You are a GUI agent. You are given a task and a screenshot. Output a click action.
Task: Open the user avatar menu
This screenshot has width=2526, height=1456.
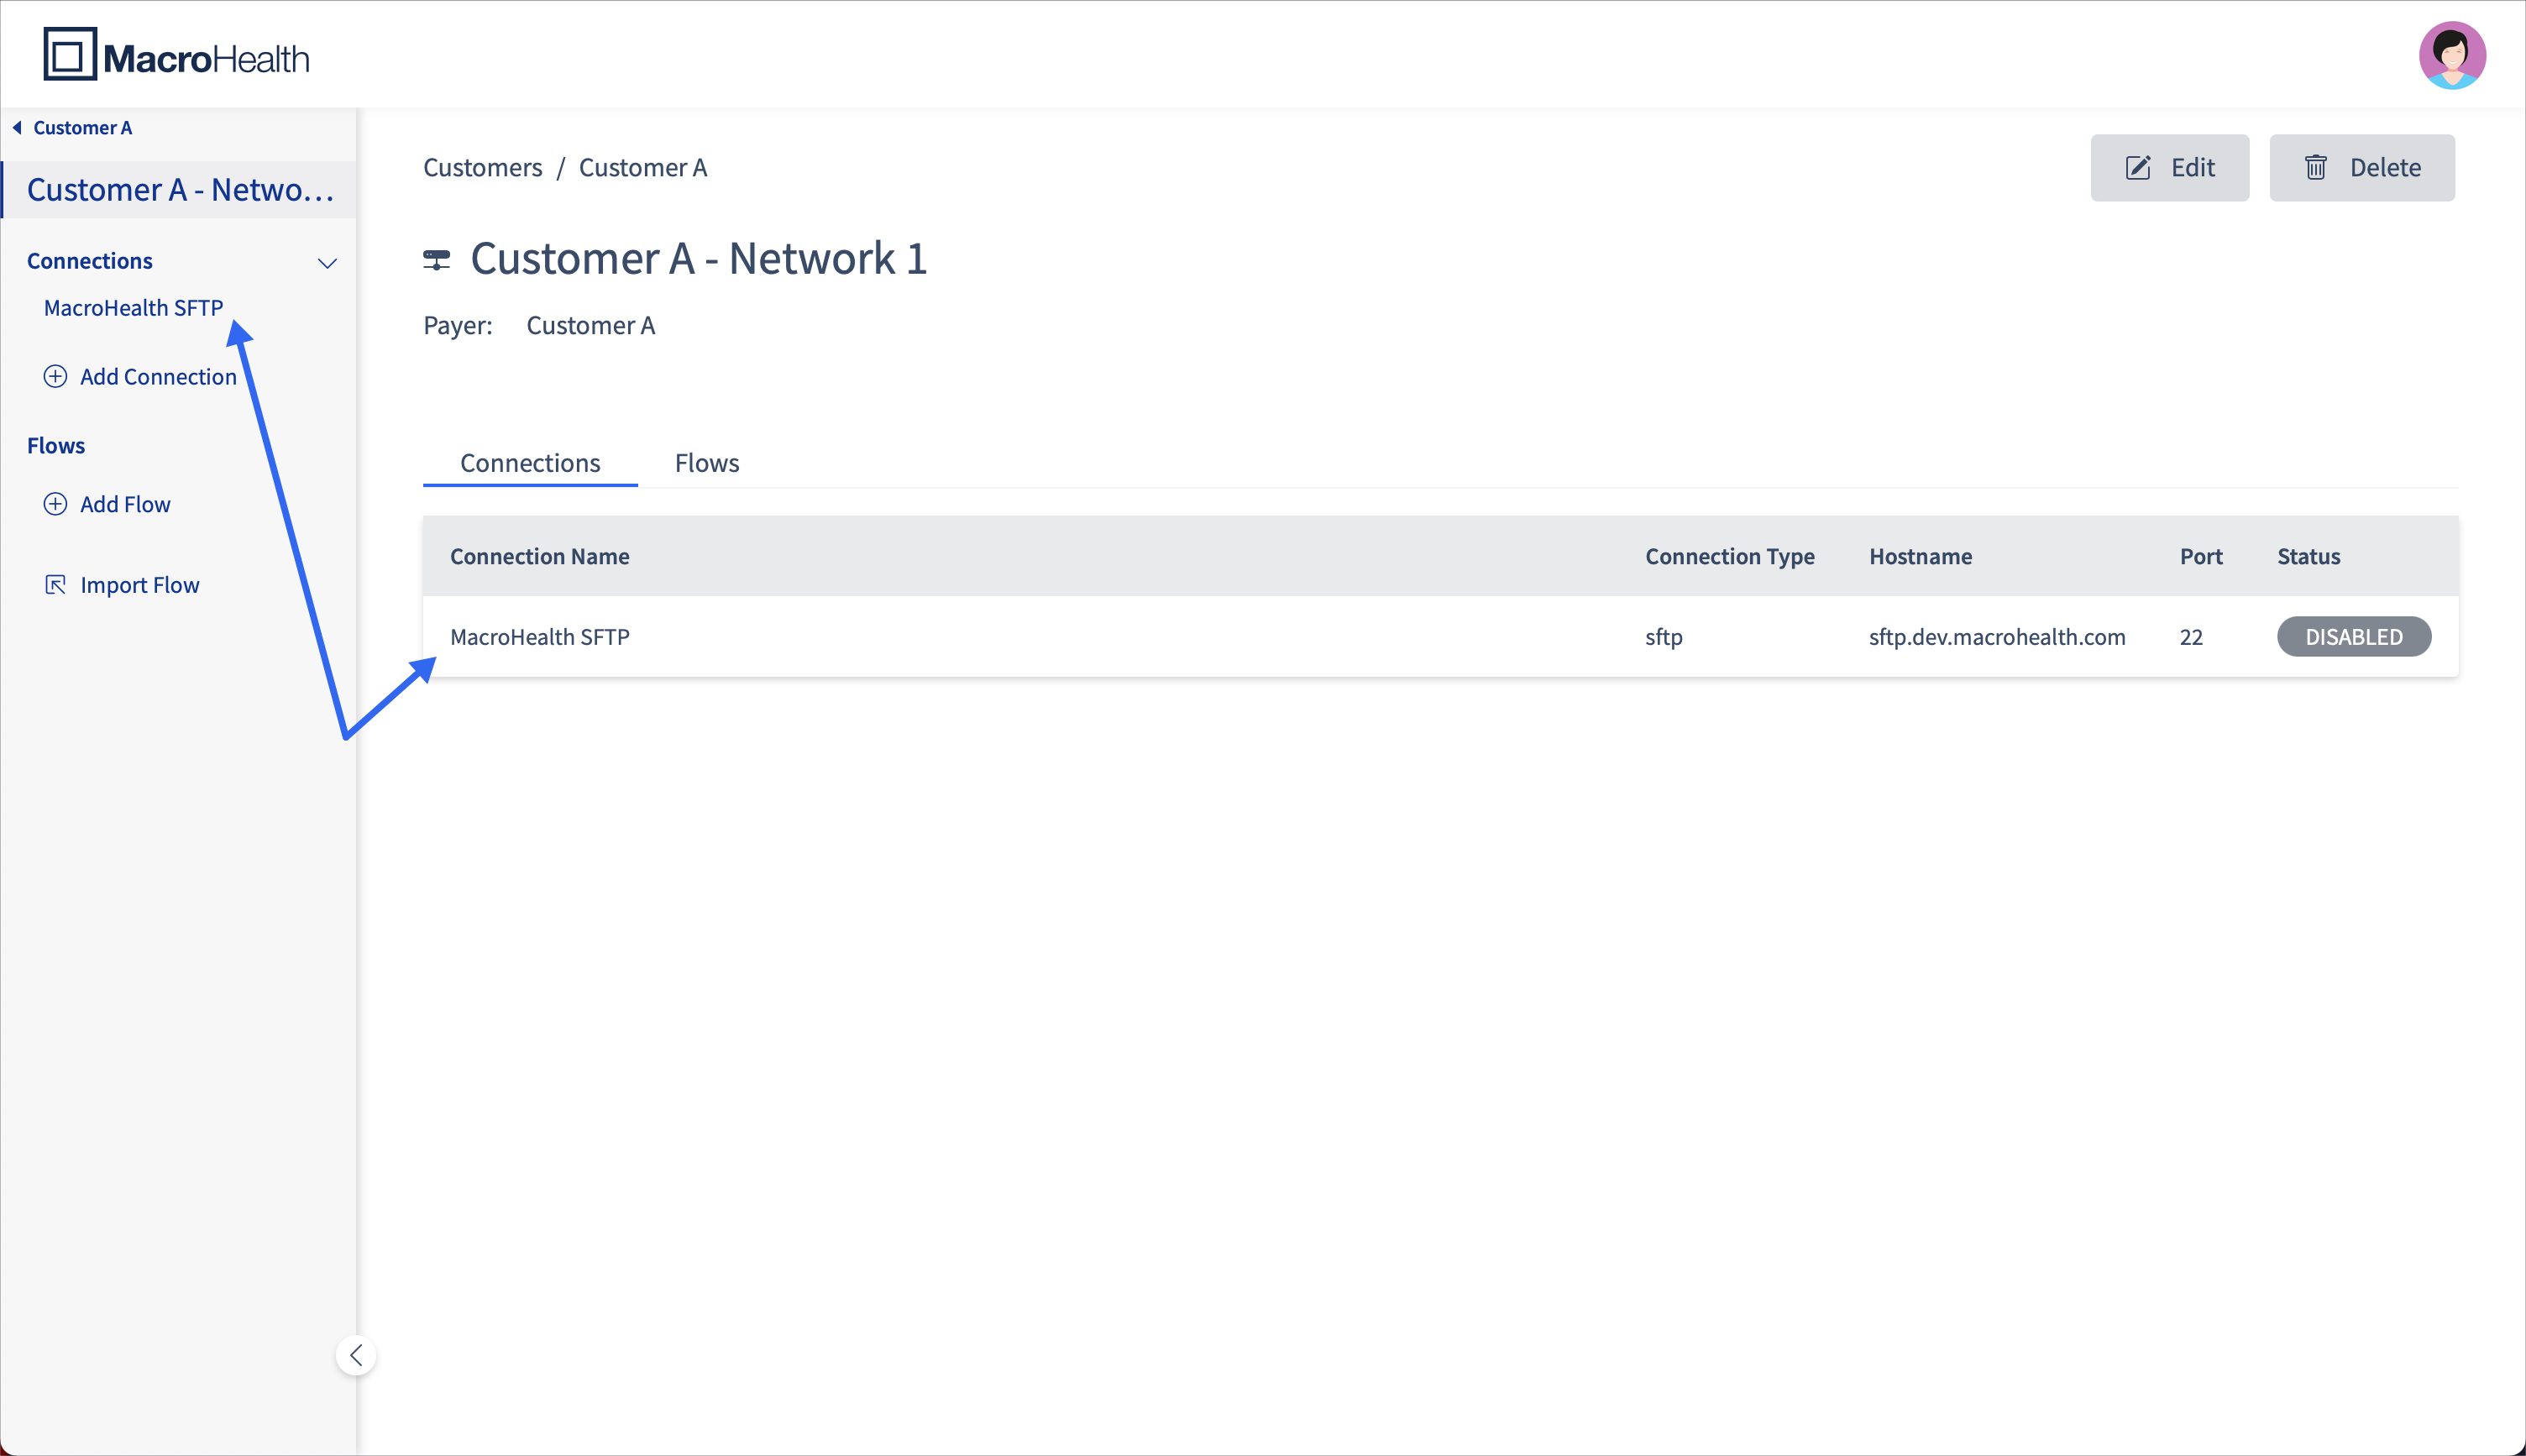tap(2452, 55)
